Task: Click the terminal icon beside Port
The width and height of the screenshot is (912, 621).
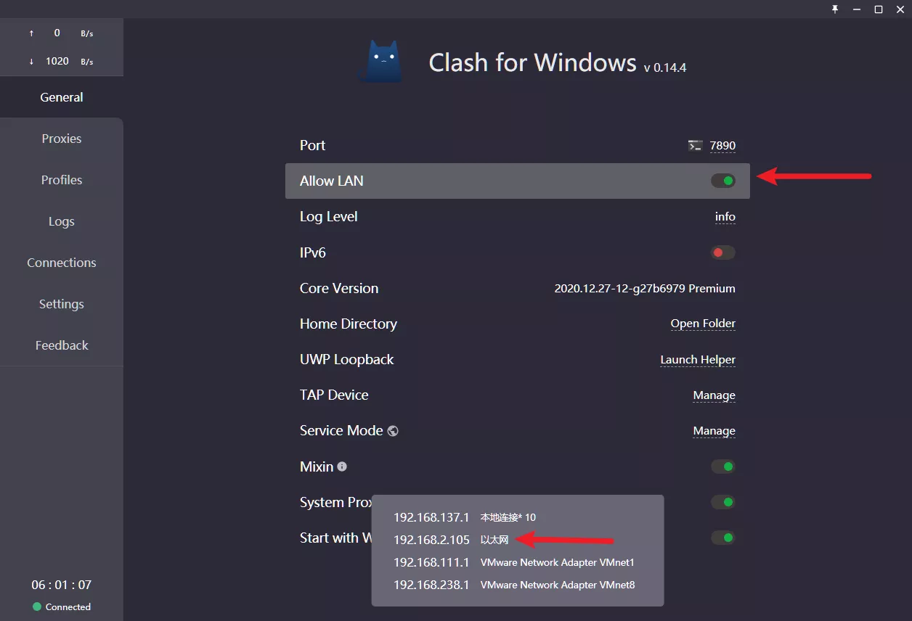Action: [x=695, y=145]
